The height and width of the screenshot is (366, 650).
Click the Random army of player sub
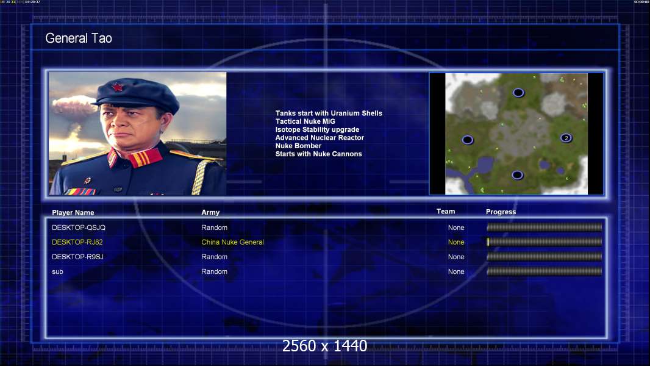214,272
